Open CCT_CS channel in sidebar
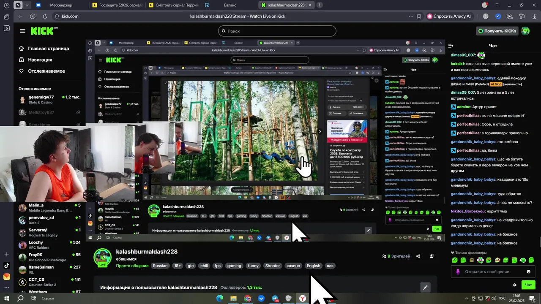 [x=50, y=282]
